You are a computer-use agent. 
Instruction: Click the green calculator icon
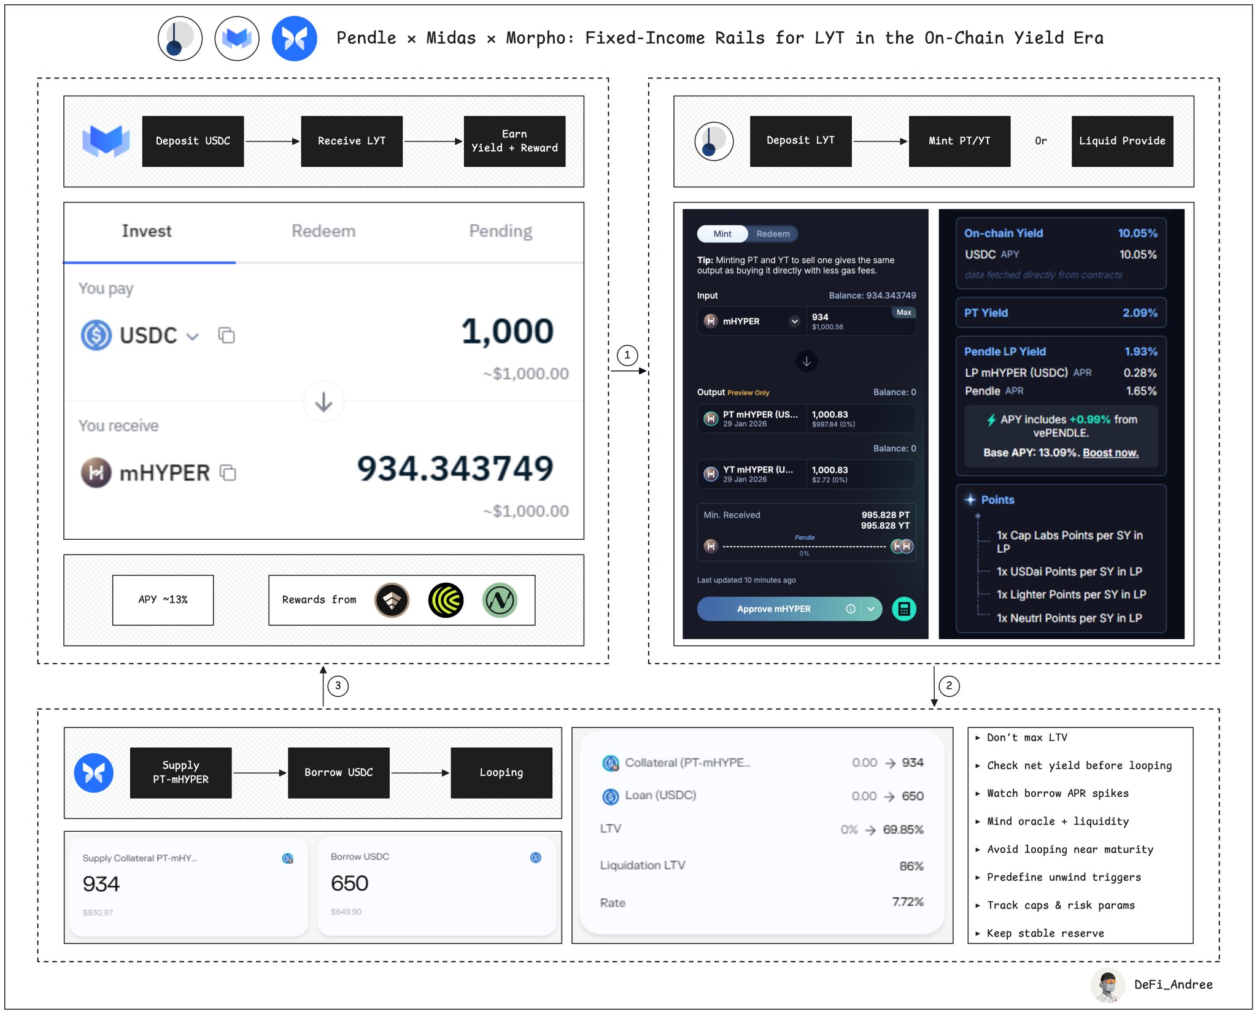[x=903, y=609]
